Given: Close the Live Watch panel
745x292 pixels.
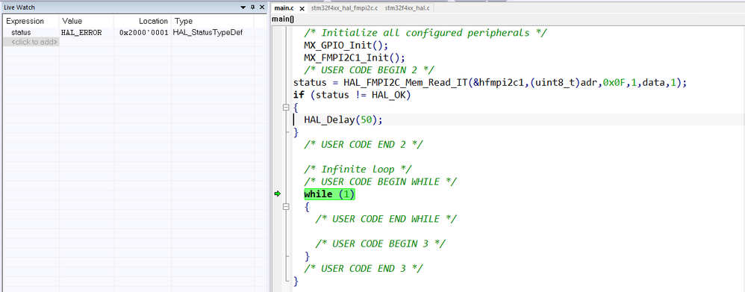Looking at the screenshot, I should pyautogui.click(x=261, y=7).
